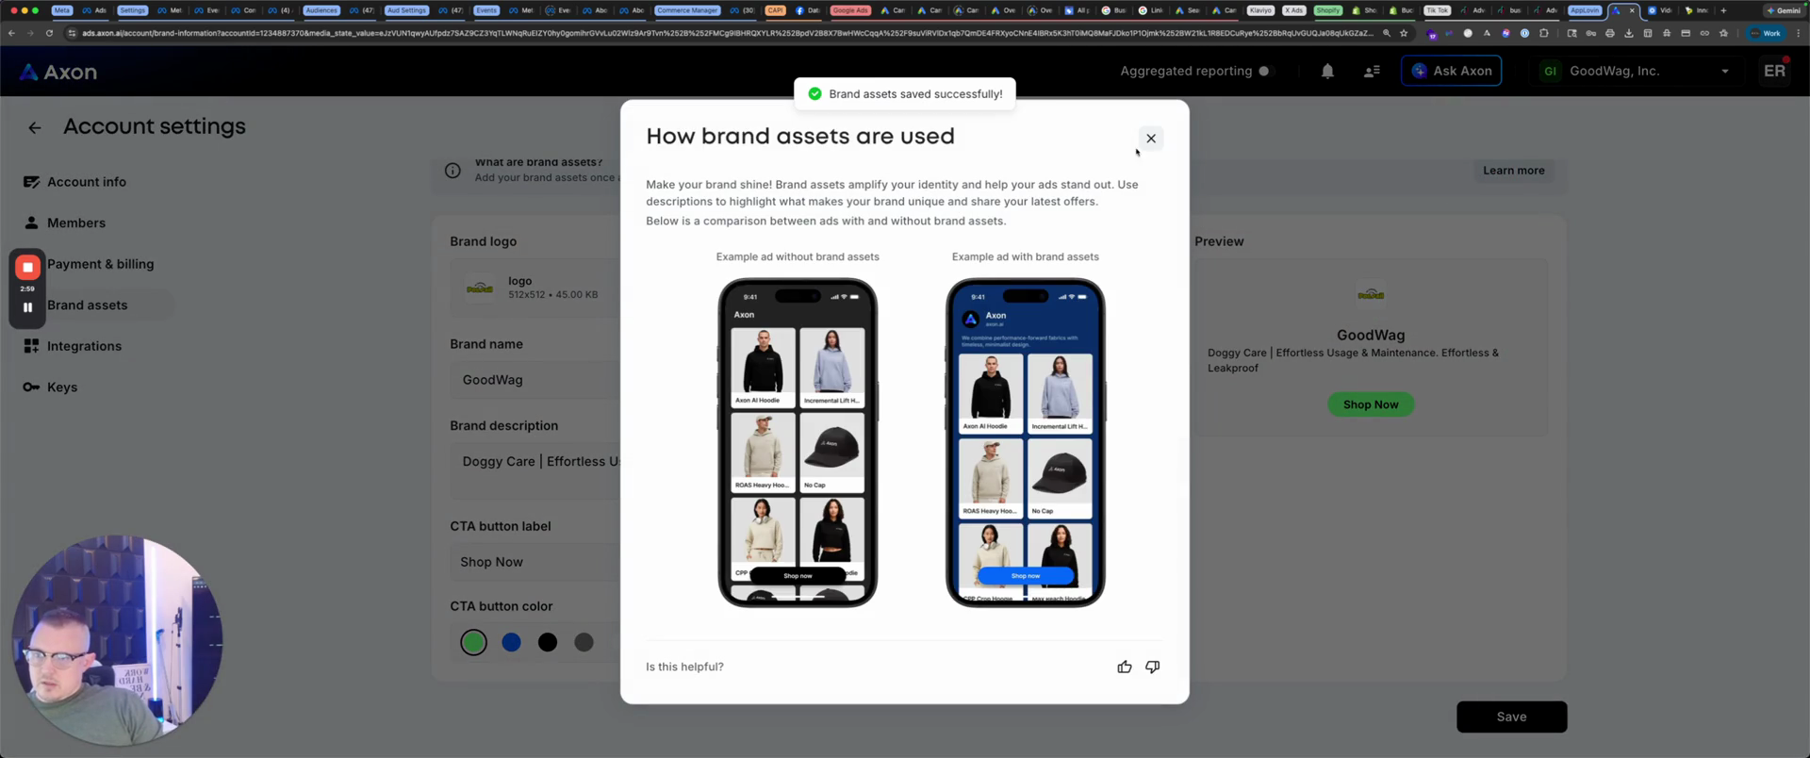The height and width of the screenshot is (758, 1810).
Task: Click Learn more button
Action: tap(1513, 171)
